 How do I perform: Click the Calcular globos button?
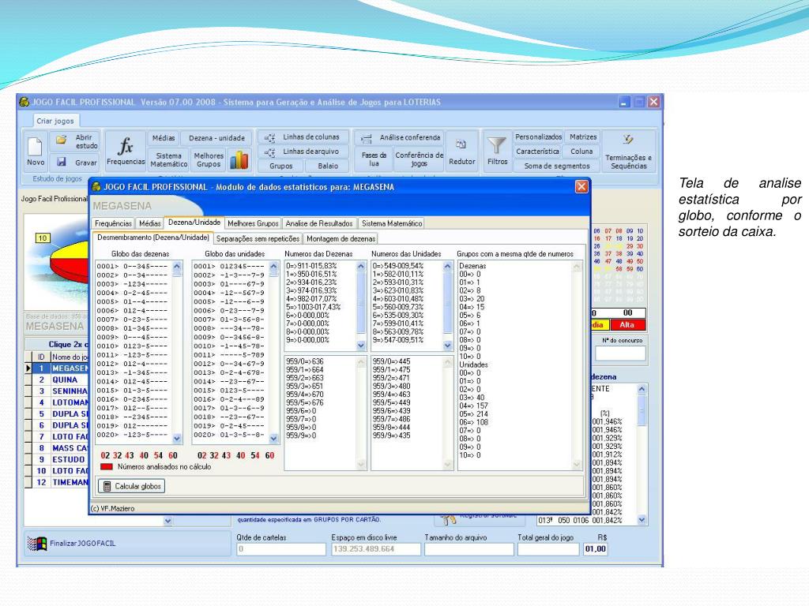point(132,486)
